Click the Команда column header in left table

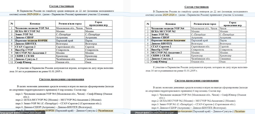35,24
